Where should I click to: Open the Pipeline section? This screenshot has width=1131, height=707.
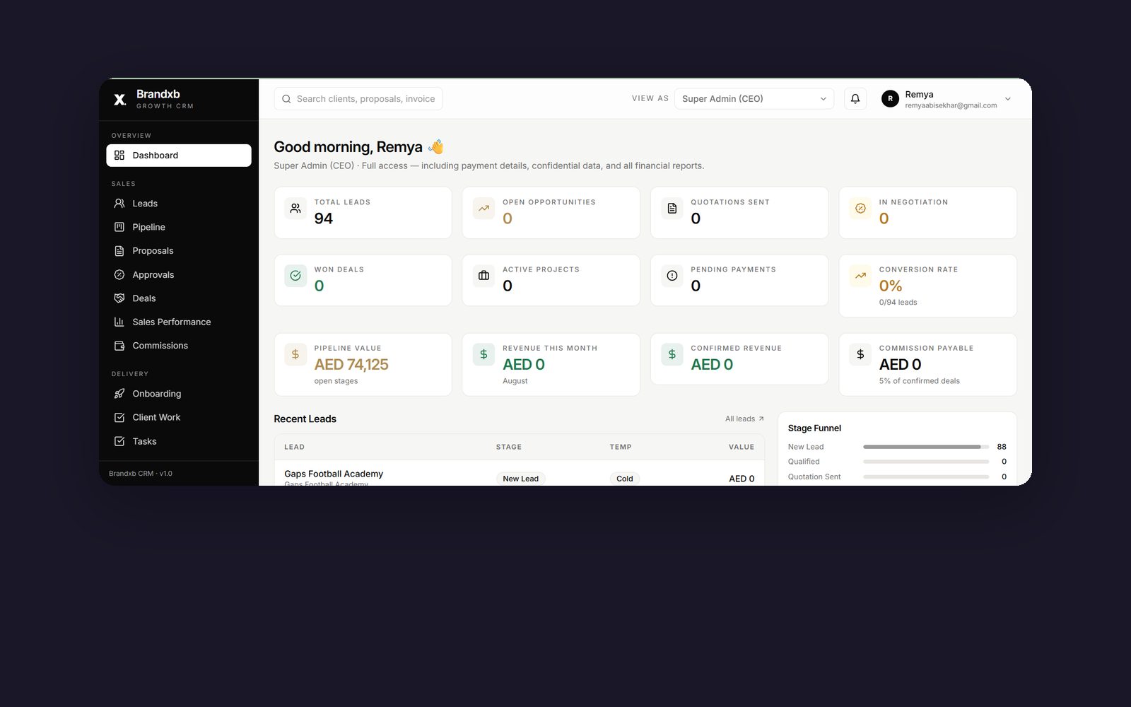click(179, 227)
